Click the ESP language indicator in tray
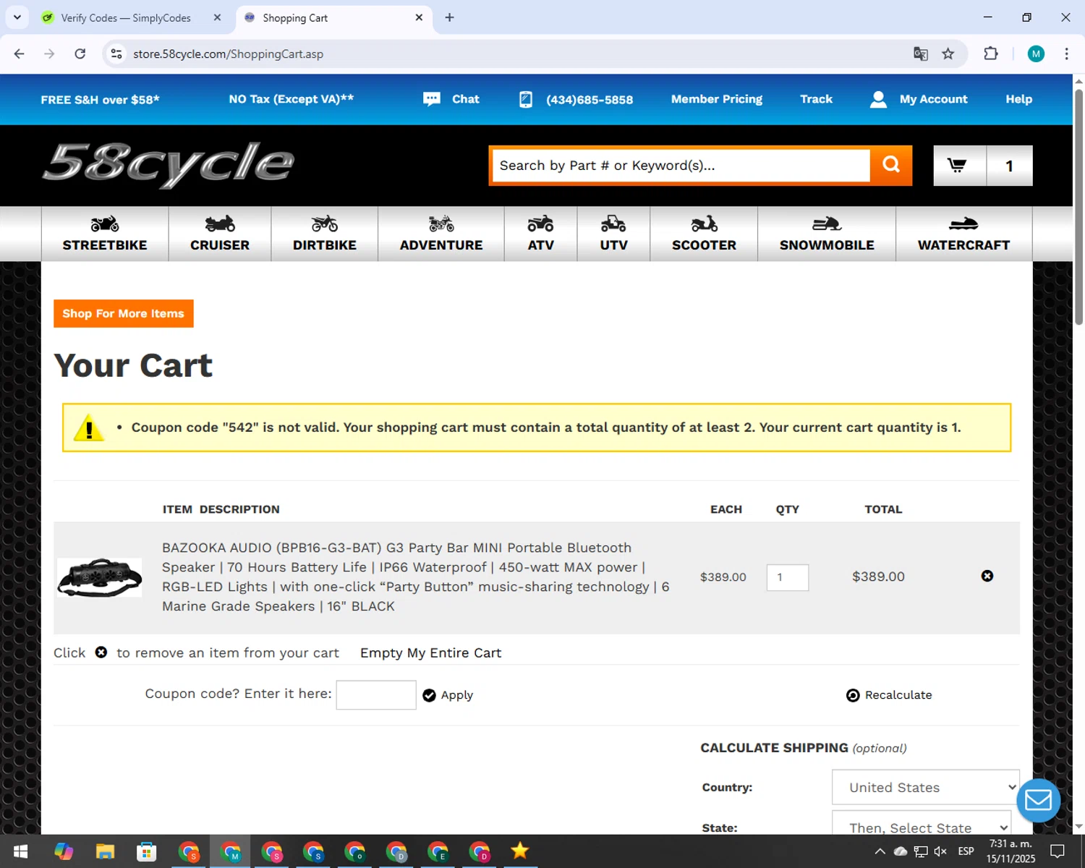The height and width of the screenshot is (868, 1085). pos(966,851)
